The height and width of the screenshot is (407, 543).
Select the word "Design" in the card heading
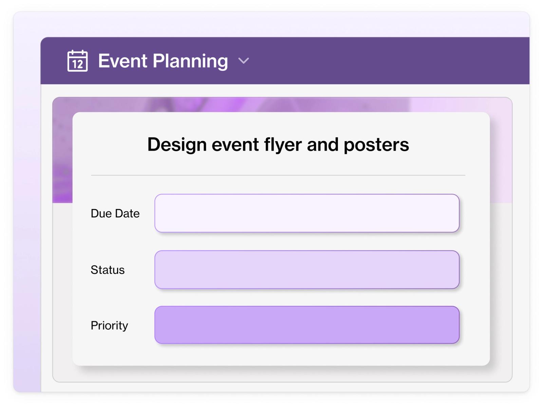tap(177, 145)
